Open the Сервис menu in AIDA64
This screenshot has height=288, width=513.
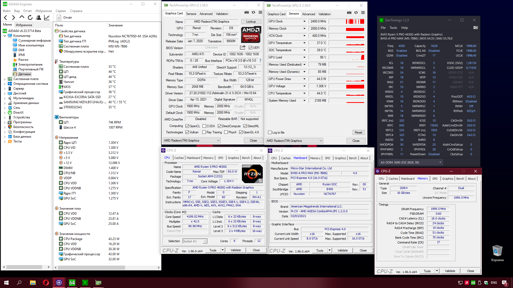61,11
